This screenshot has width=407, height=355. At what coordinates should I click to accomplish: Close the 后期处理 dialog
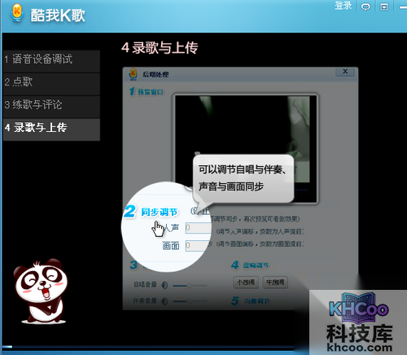click(x=345, y=72)
